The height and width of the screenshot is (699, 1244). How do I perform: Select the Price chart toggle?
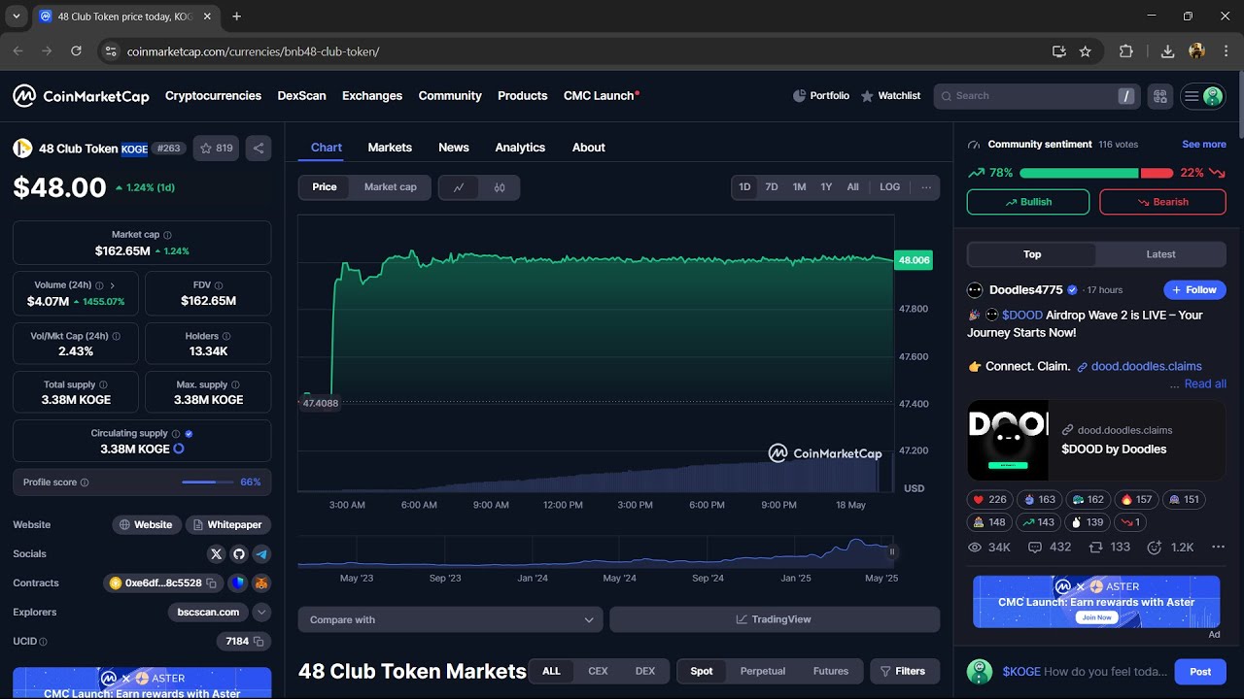[x=325, y=187]
